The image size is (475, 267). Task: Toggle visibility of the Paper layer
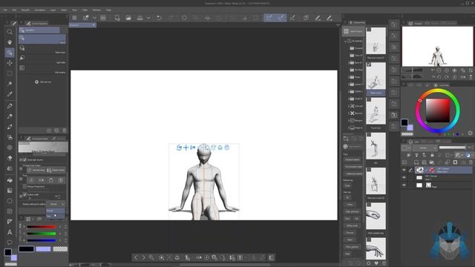pos(404,185)
